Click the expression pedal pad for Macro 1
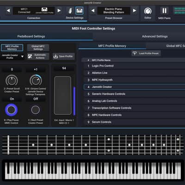 click(63, 95)
